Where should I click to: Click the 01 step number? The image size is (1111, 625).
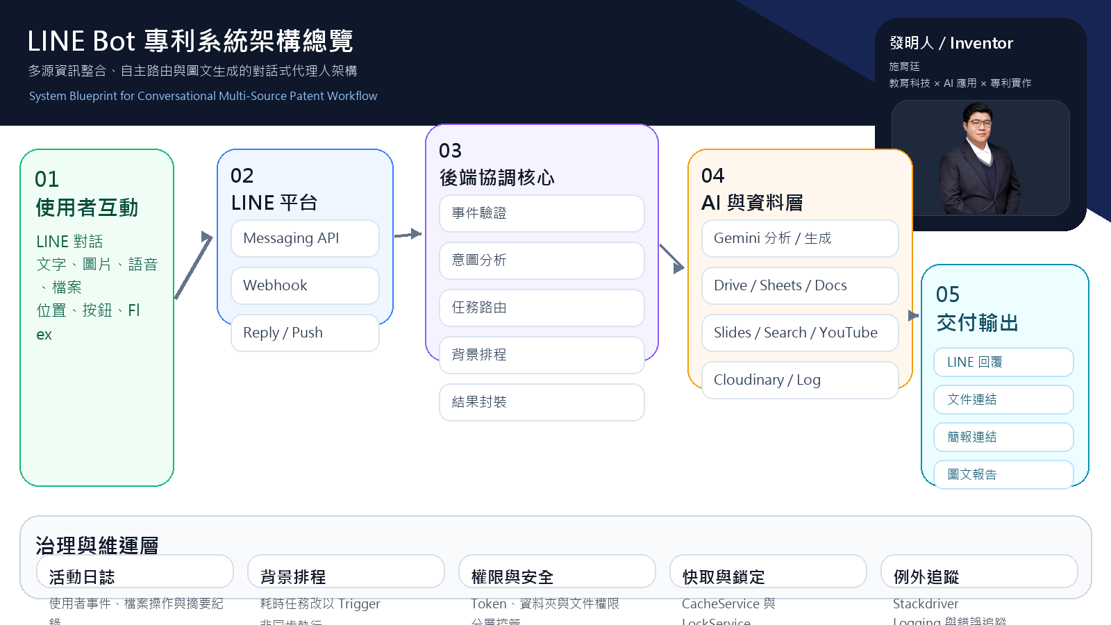[47, 179]
